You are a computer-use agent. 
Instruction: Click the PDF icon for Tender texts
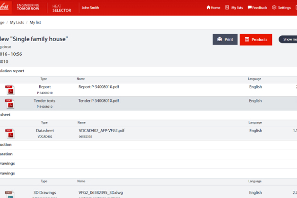(9, 103)
